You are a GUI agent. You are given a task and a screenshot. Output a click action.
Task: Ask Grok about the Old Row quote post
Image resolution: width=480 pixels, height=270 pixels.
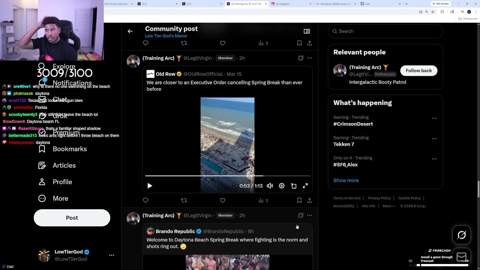point(301,58)
